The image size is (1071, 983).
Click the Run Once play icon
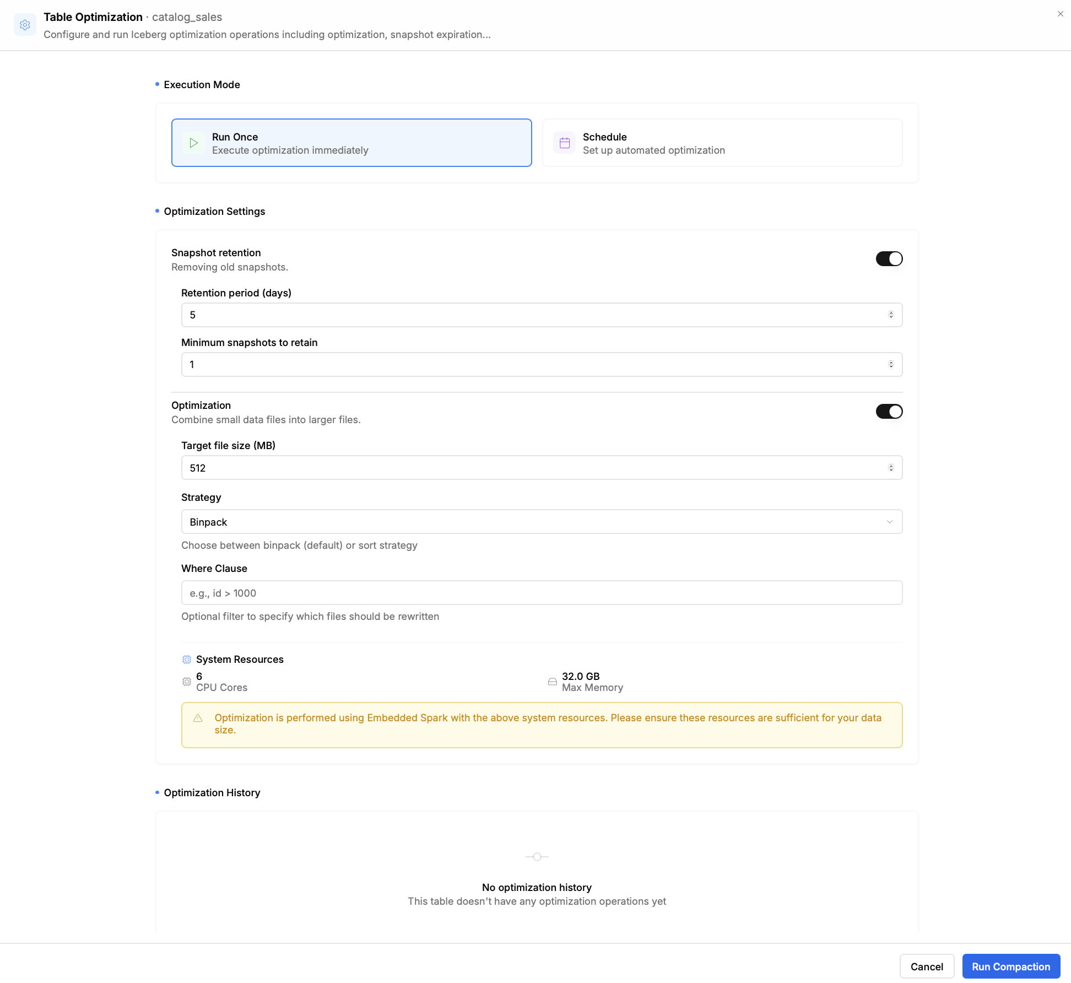[193, 143]
